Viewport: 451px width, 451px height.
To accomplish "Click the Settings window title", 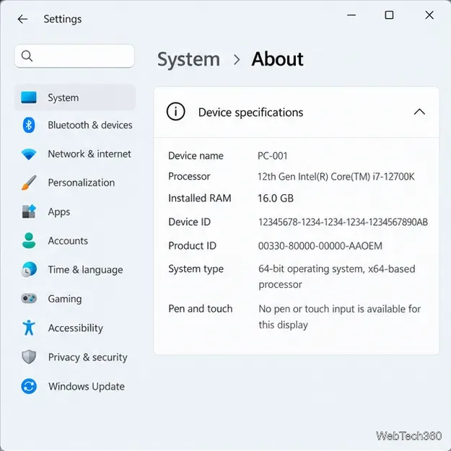I will coord(62,19).
